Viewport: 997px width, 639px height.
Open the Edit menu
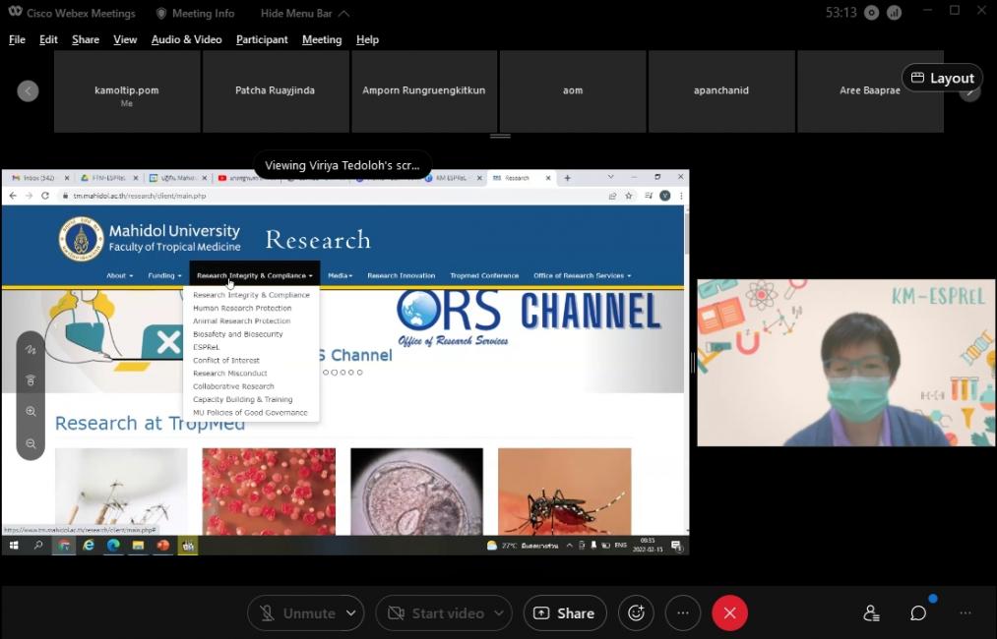click(48, 39)
